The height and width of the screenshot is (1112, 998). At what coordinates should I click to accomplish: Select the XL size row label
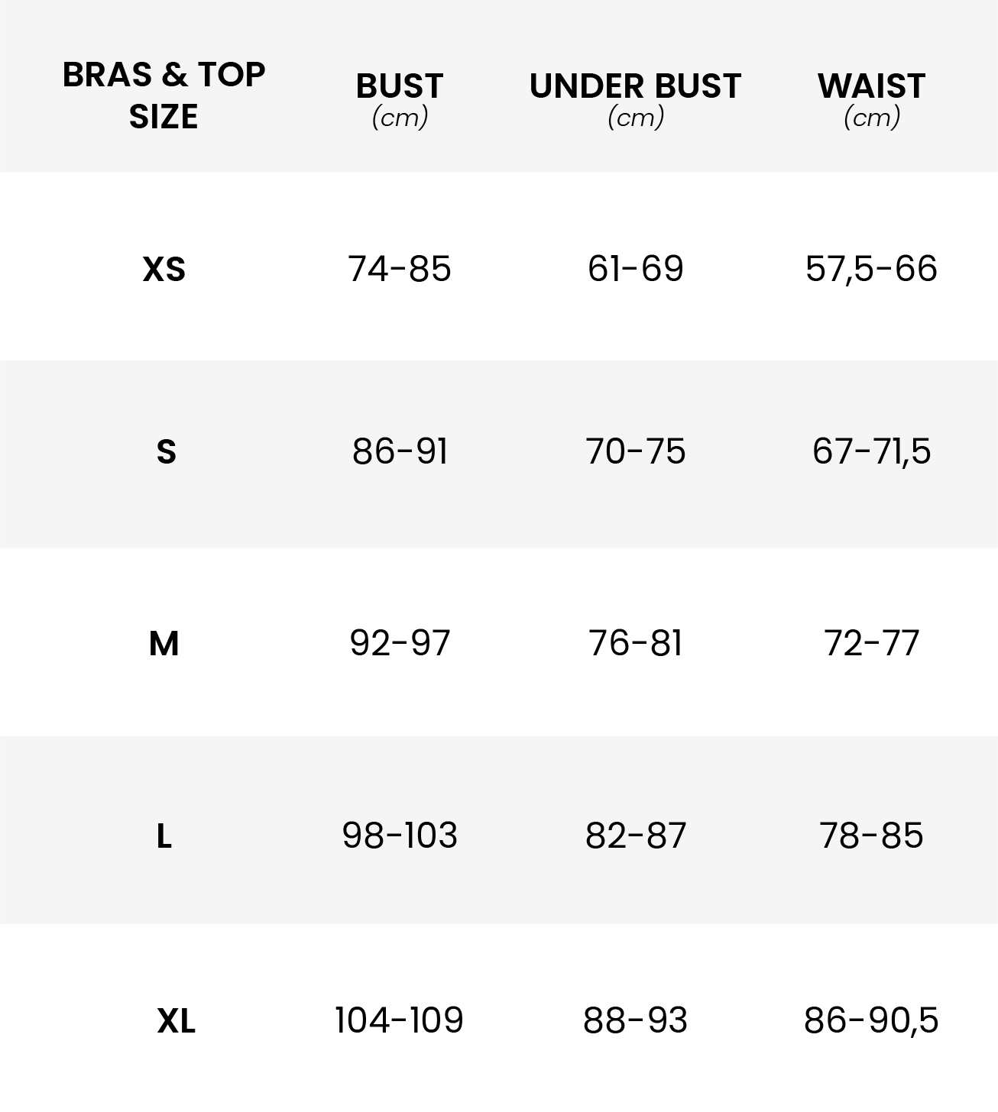click(x=176, y=1021)
